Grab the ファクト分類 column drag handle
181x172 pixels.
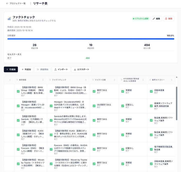click(x=93, y=80)
